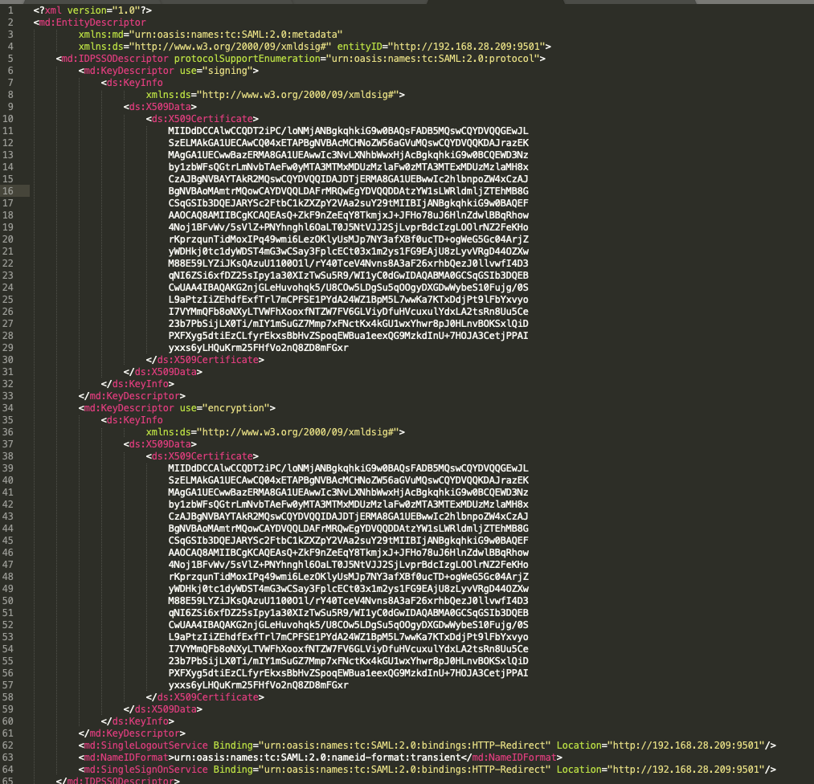The width and height of the screenshot is (814, 784).
Task: Click certificate line 52 beginning CwUAA4IBAQAKG2nj
Action: pos(348,625)
